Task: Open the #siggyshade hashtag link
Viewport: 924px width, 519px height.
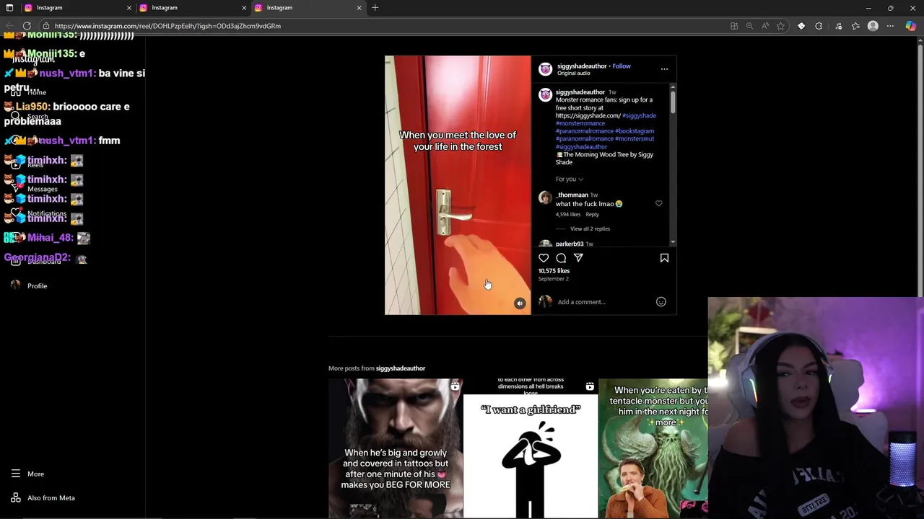Action: click(x=639, y=116)
